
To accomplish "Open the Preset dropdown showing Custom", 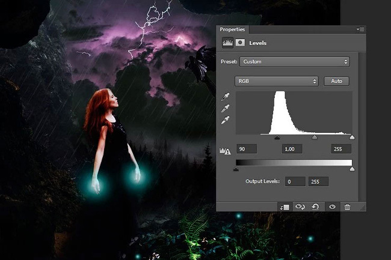I will coord(295,62).
